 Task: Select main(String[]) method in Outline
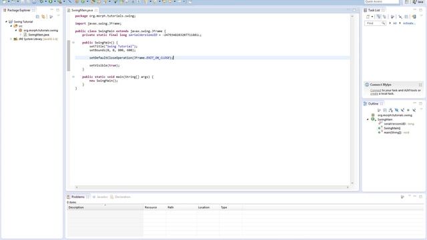(x=392, y=133)
